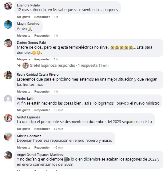Image resolution: width=167 pixels, height=171 pixels.
Task: Open Regla Caridad Catalá Rivero's avatar
Action: click(x=8, y=75)
